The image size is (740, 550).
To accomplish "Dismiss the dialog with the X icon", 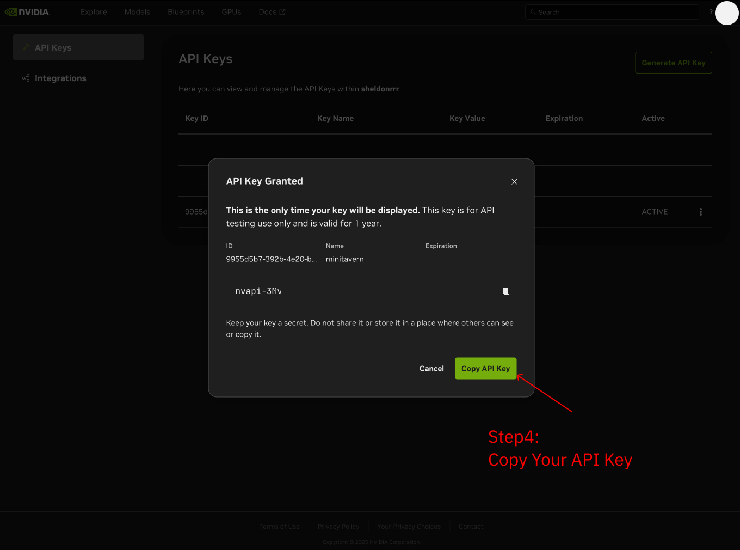I will [514, 181].
